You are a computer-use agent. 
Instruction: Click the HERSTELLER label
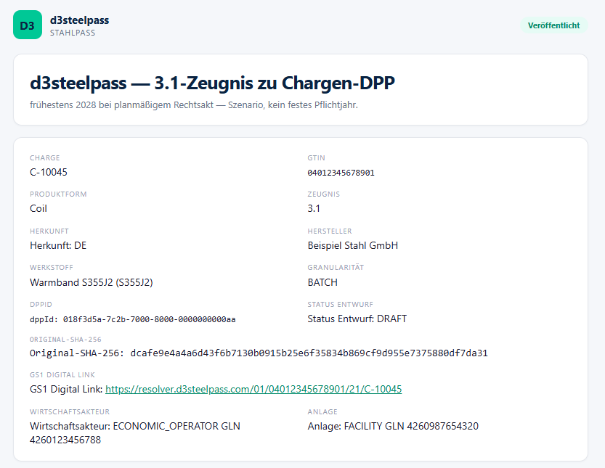pyautogui.click(x=330, y=231)
